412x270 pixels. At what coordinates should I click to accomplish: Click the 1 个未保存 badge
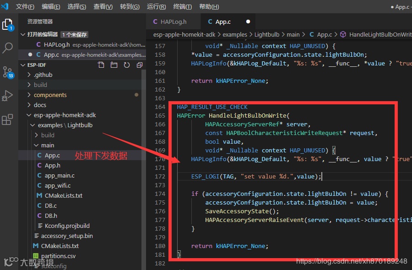click(x=74, y=35)
